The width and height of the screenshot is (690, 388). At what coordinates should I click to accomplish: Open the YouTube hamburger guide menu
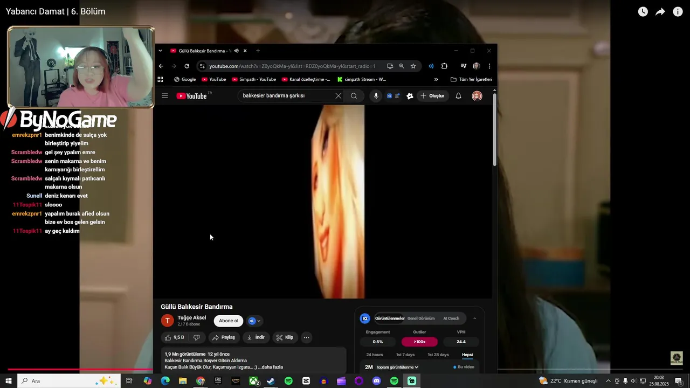[165, 96]
